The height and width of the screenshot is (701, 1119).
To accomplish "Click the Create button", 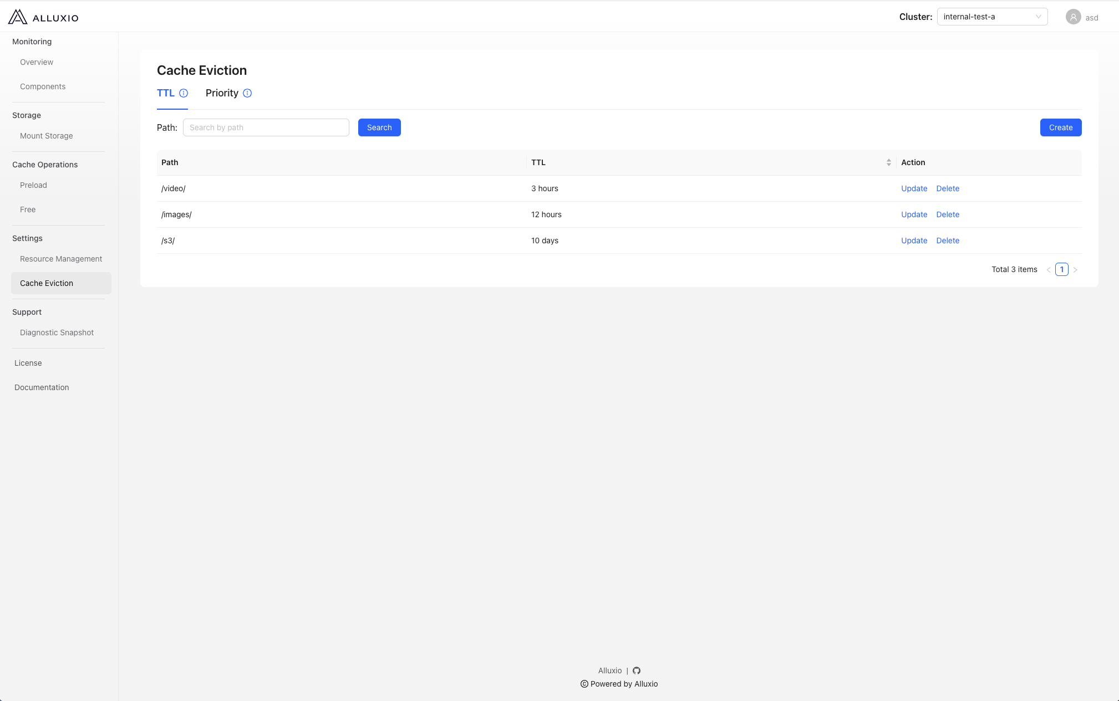I will pyautogui.click(x=1060, y=127).
